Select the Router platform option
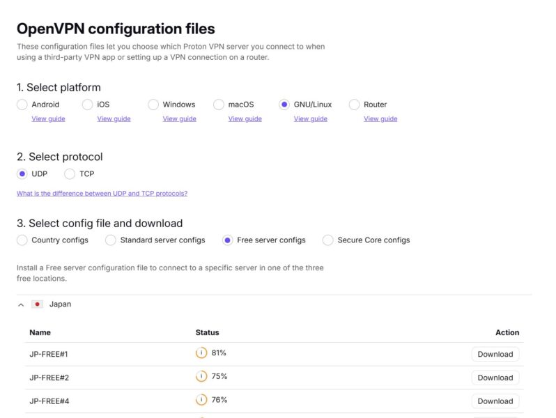This screenshot has width=556, height=418. tap(354, 104)
